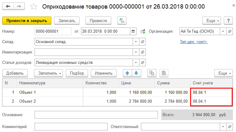Click the forward navigation arrow

click(19, 6)
